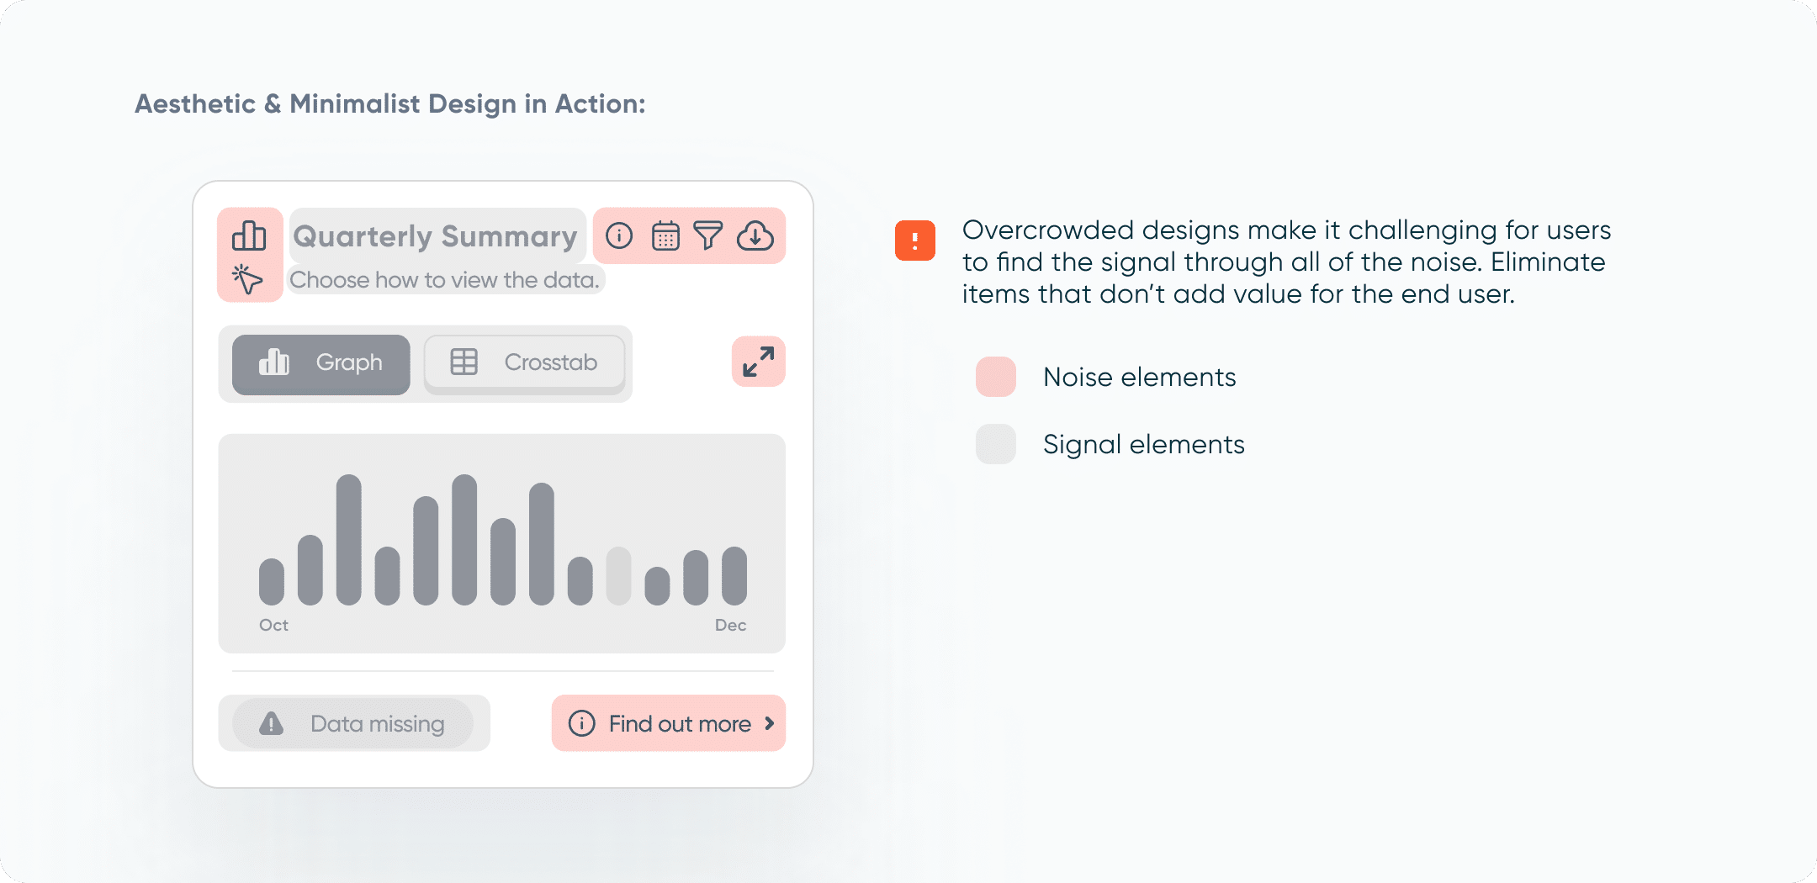Select the gray Signal elements swatch
The width and height of the screenshot is (1817, 883).
[995, 444]
